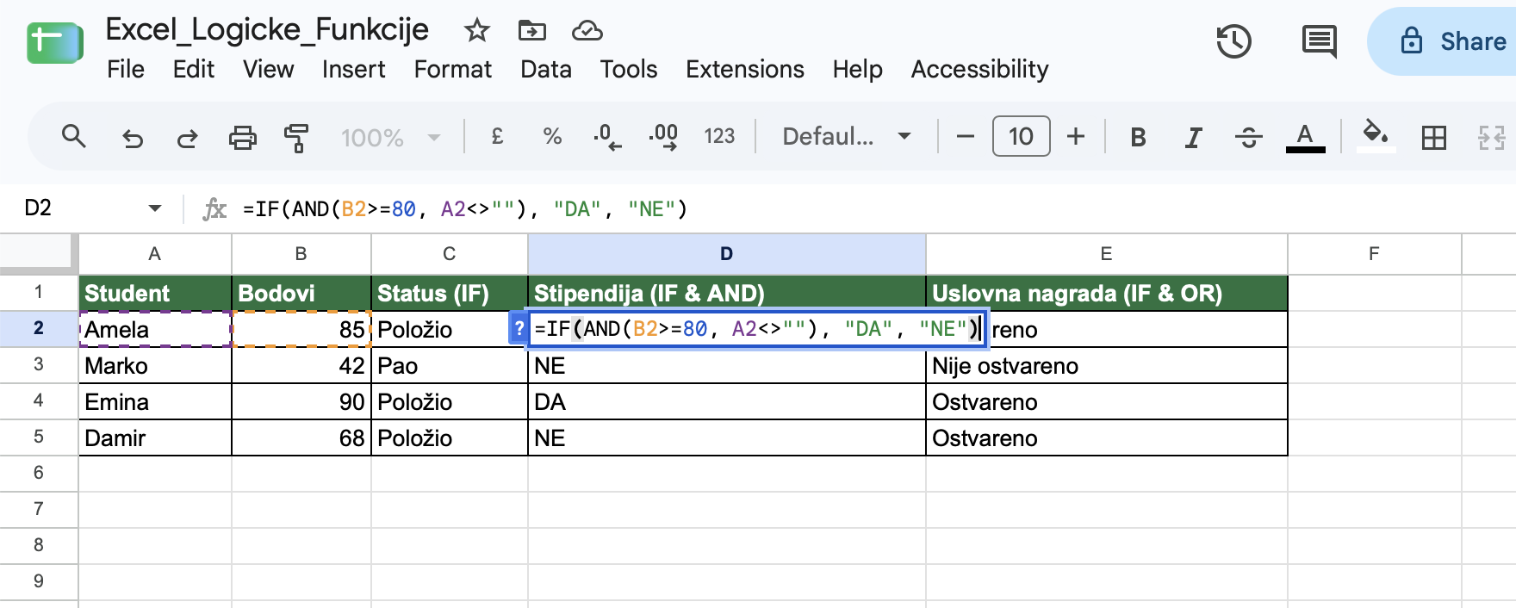Open the Default font dropdown
Image resolution: width=1516 pixels, height=608 pixels.
click(x=846, y=136)
